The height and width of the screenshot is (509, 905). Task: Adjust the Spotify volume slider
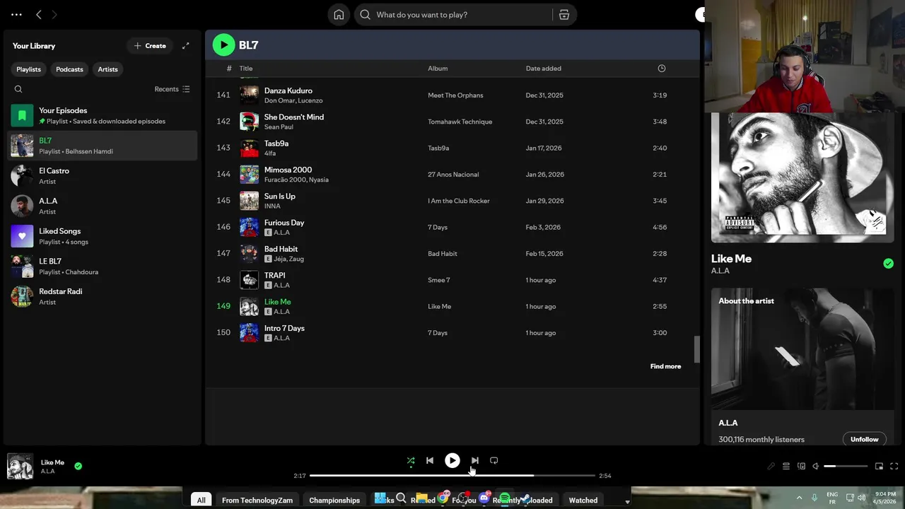pyautogui.click(x=846, y=466)
